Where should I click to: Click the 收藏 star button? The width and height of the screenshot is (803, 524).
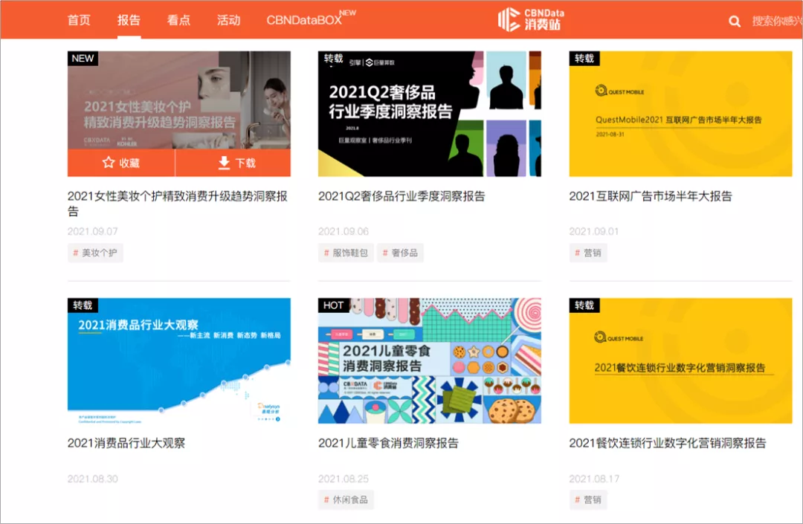point(121,163)
